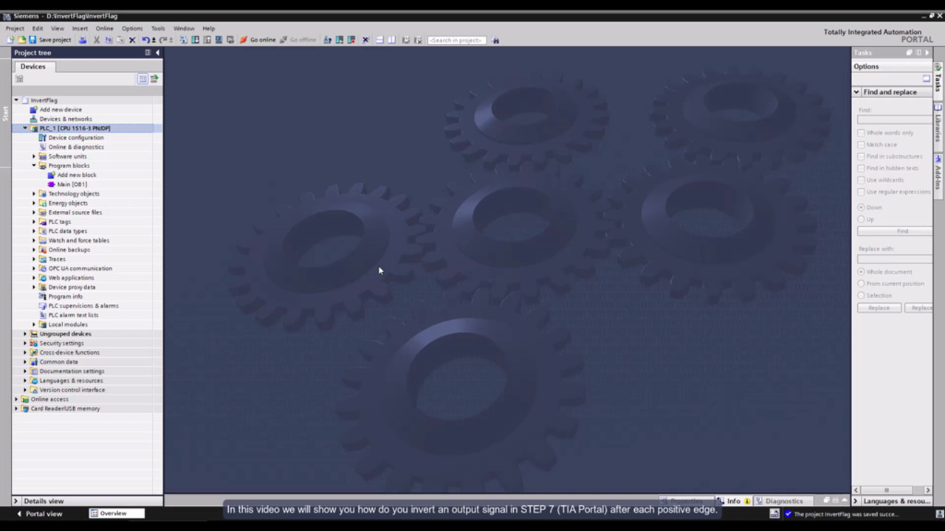Click the binoculars search icon
The height and width of the screenshot is (531, 945).
[495, 40]
